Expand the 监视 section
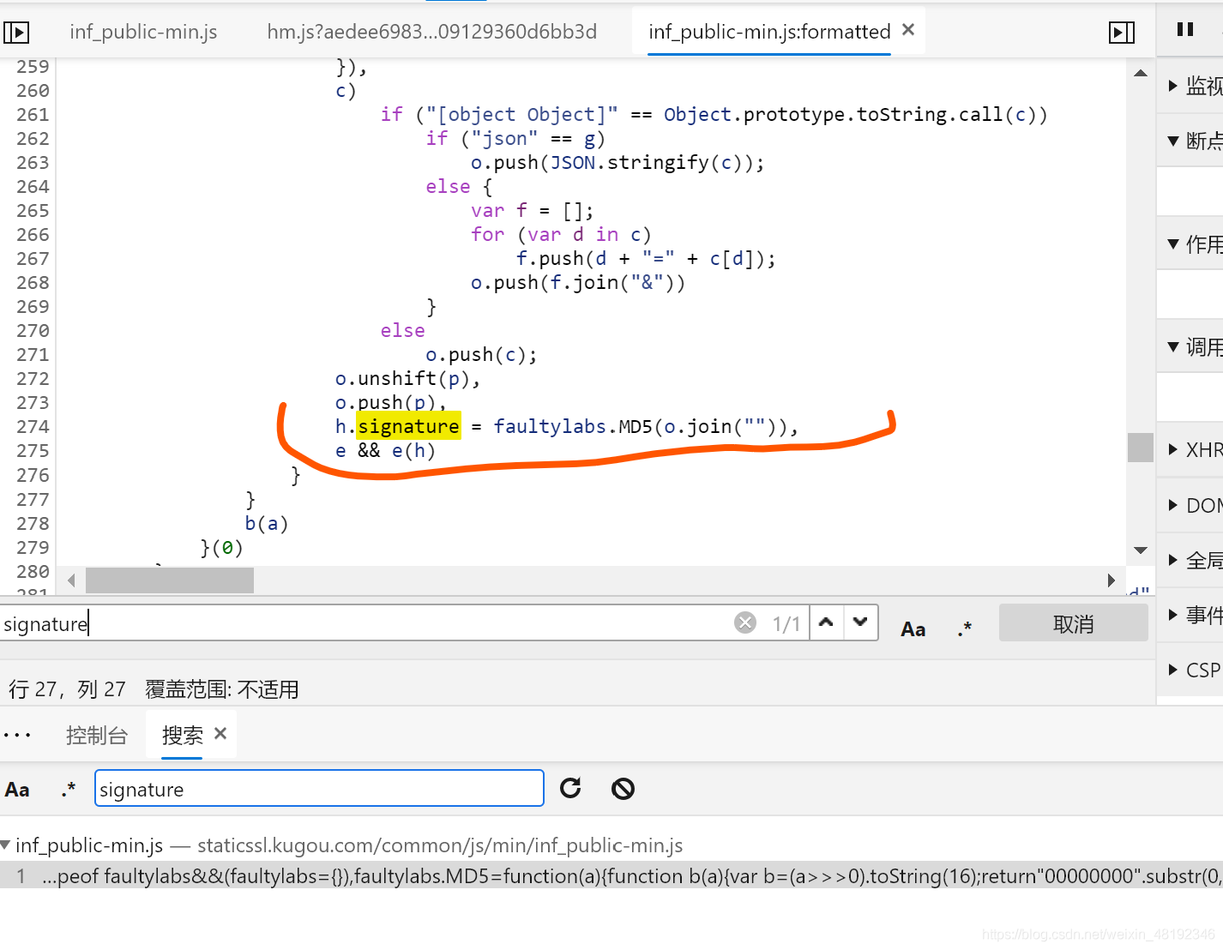Image resolution: width=1223 pixels, height=950 pixels. click(1173, 85)
